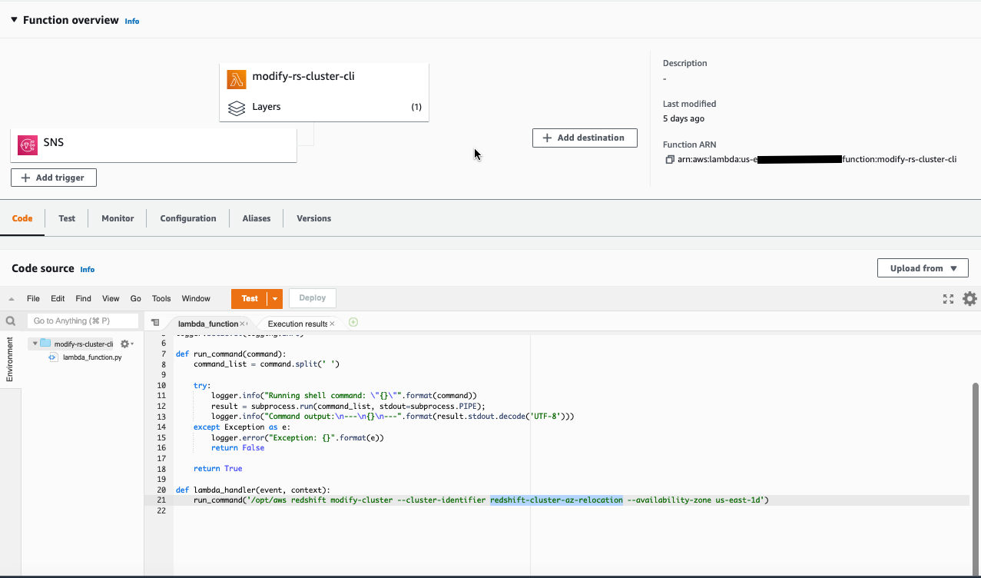
Task: Open the modify-rs-cluster-cli folder gear menu
Action: coord(126,344)
